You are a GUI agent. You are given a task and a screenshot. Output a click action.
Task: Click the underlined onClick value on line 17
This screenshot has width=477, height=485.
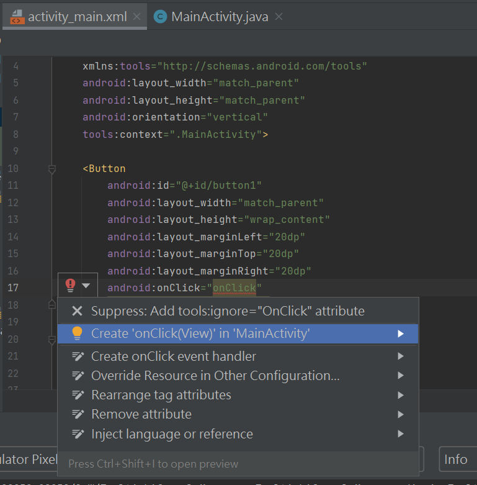pos(234,288)
